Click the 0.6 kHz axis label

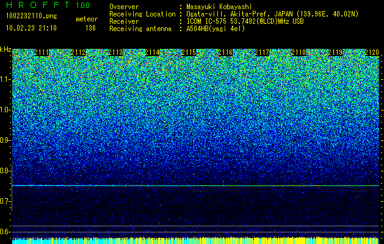tap(5, 232)
